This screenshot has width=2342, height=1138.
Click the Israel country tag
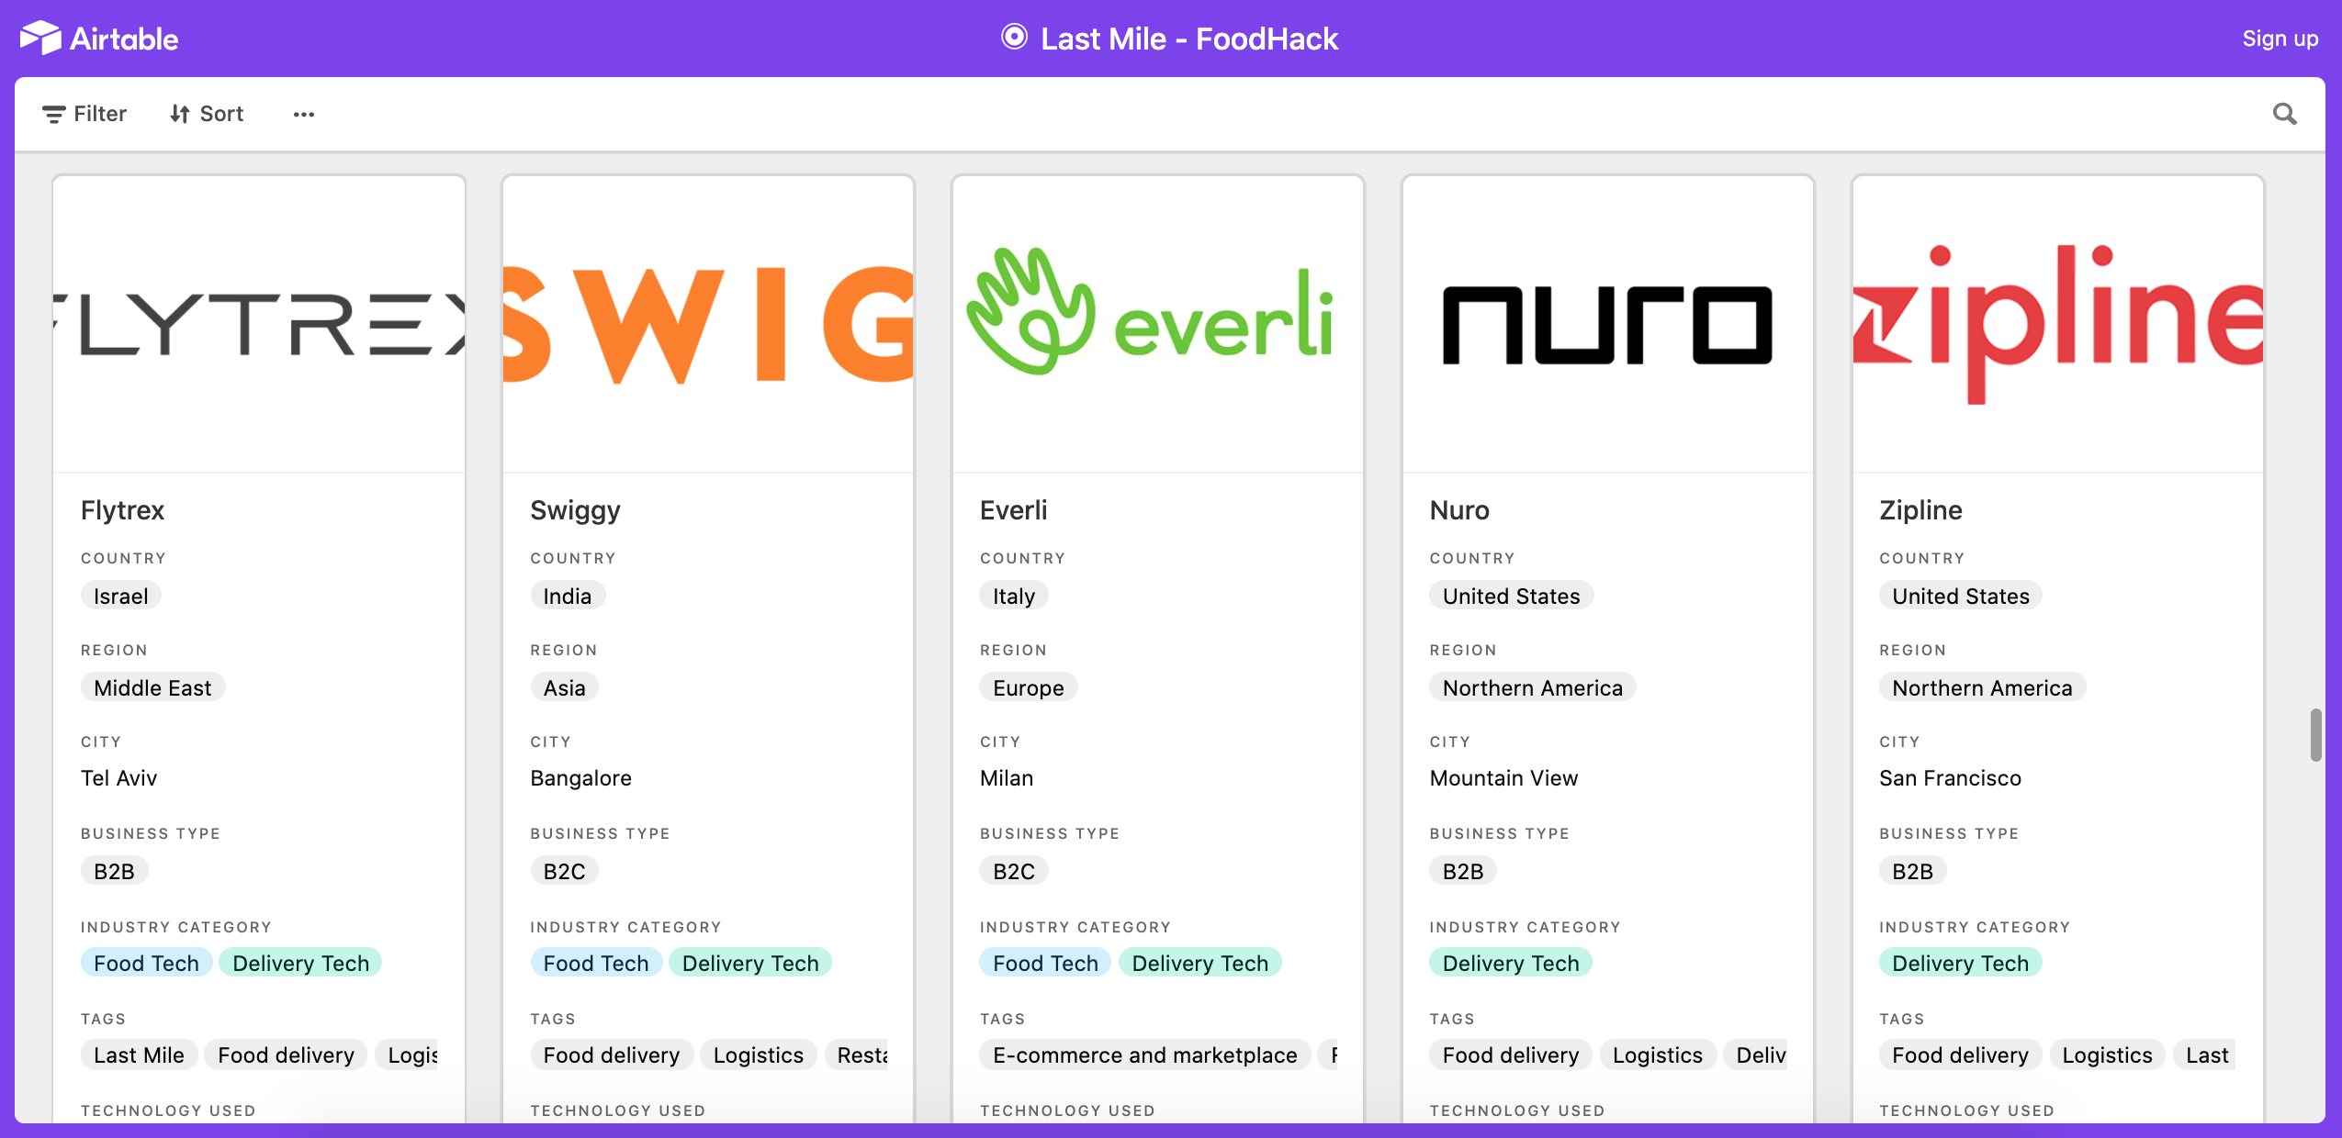point(120,596)
